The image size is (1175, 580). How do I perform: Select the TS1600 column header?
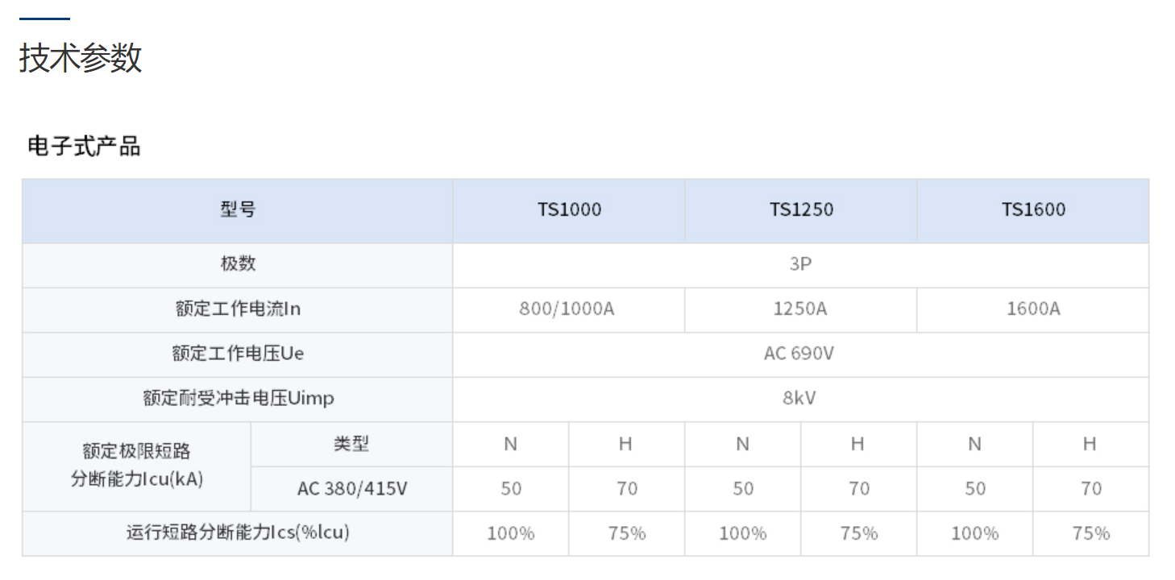click(x=1033, y=210)
